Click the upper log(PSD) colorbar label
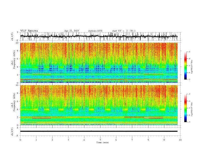 (192, 67)
